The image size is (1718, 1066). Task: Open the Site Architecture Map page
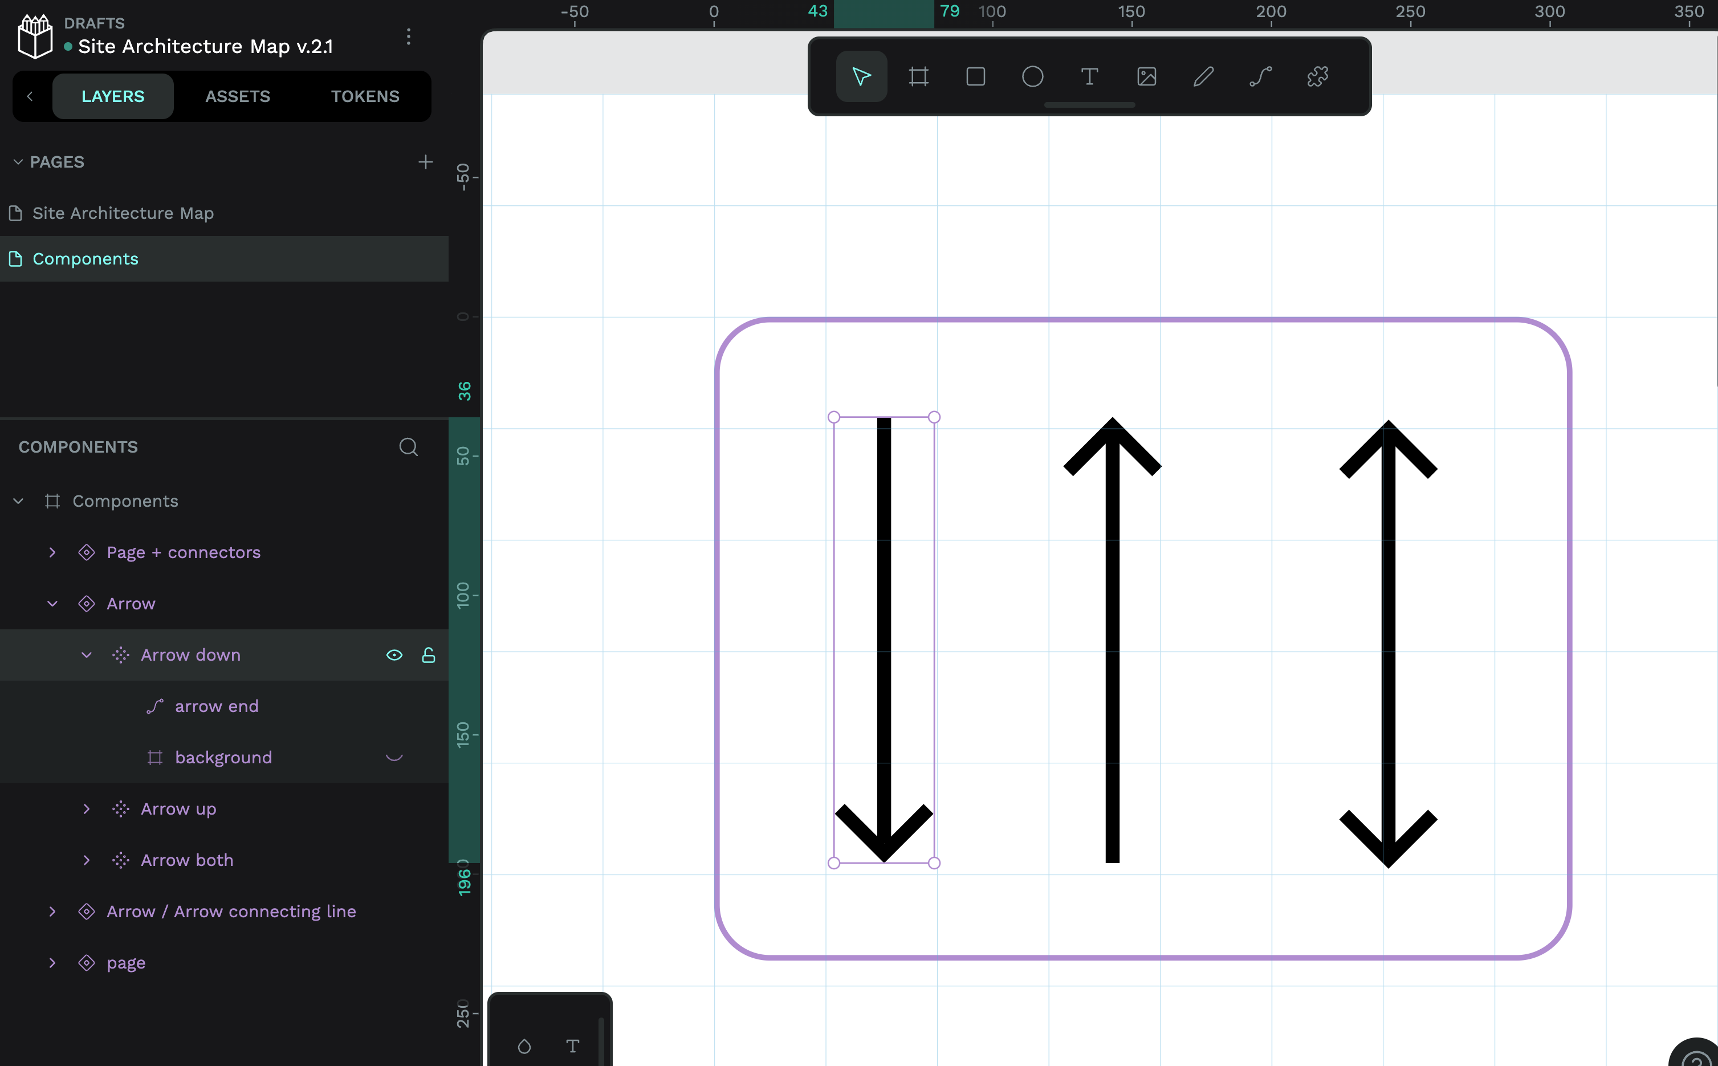click(x=123, y=213)
